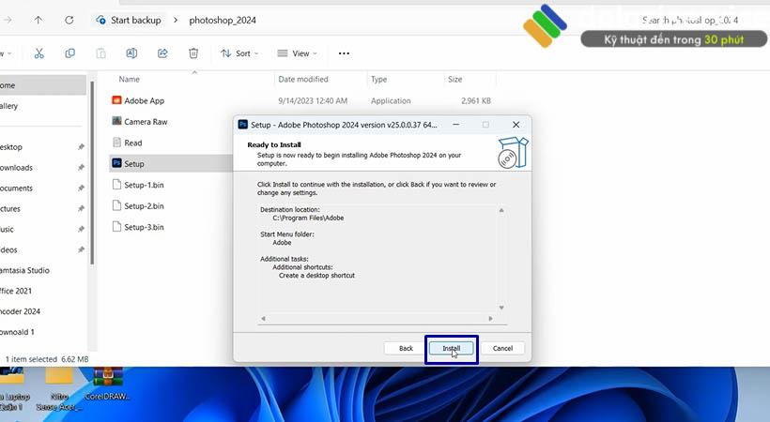Image resolution: width=770 pixels, height=422 pixels.
Task: Toggle pin next to Music in sidebar
Action: tap(81, 229)
